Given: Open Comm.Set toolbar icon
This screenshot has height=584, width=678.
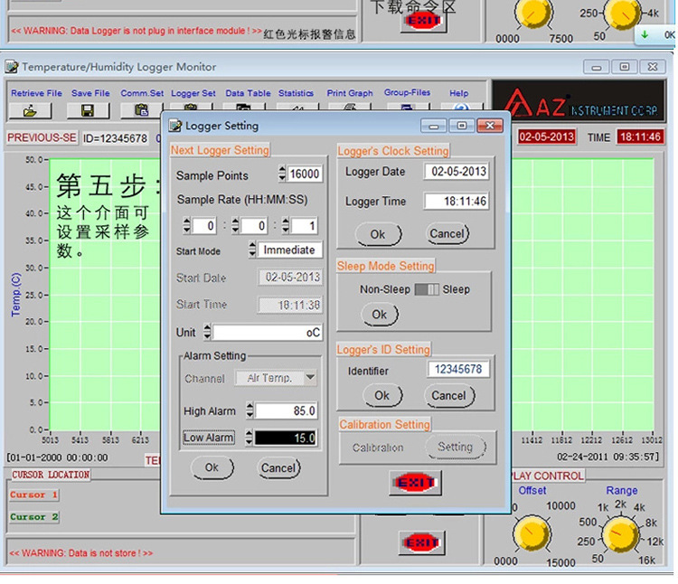Looking at the screenshot, I should coord(142,110).
